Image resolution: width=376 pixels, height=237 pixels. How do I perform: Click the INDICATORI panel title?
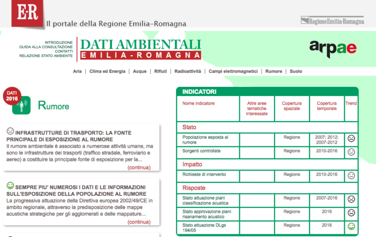pos(199,92)
